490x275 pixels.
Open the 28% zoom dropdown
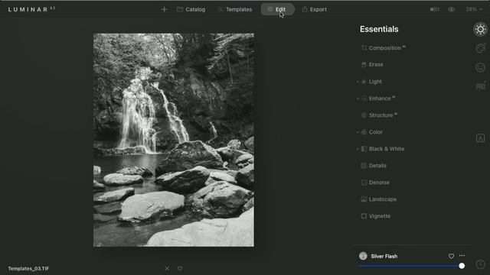474,9
